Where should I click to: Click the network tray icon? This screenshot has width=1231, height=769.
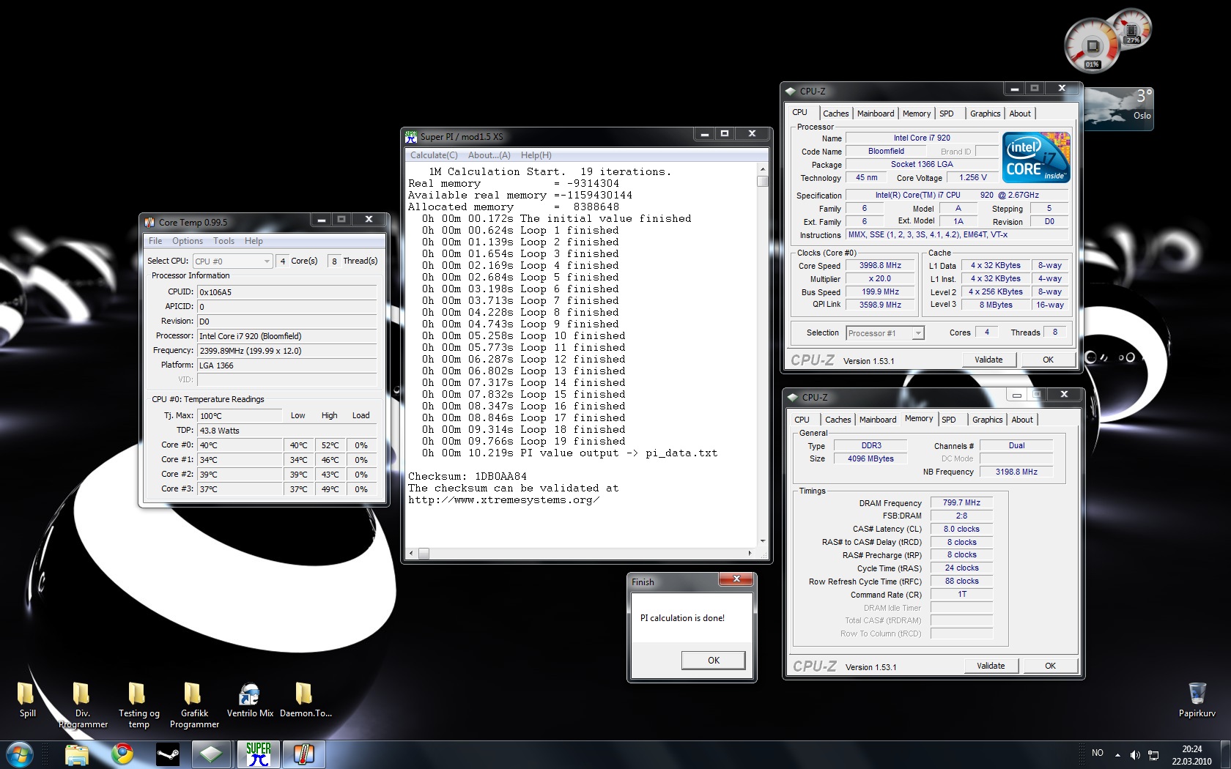click(1153, 754)
